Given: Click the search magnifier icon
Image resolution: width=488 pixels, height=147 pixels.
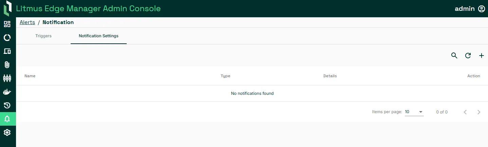Looking at the screenshot, I should [x=454, y=56].
